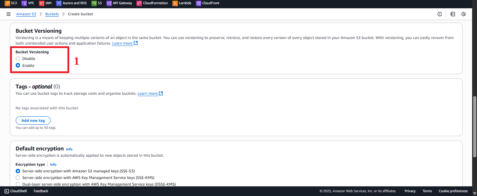This screenshot has height=196, width=477.
Task: Open Cookie preferences in footer
Action: [x=453, y=191]
